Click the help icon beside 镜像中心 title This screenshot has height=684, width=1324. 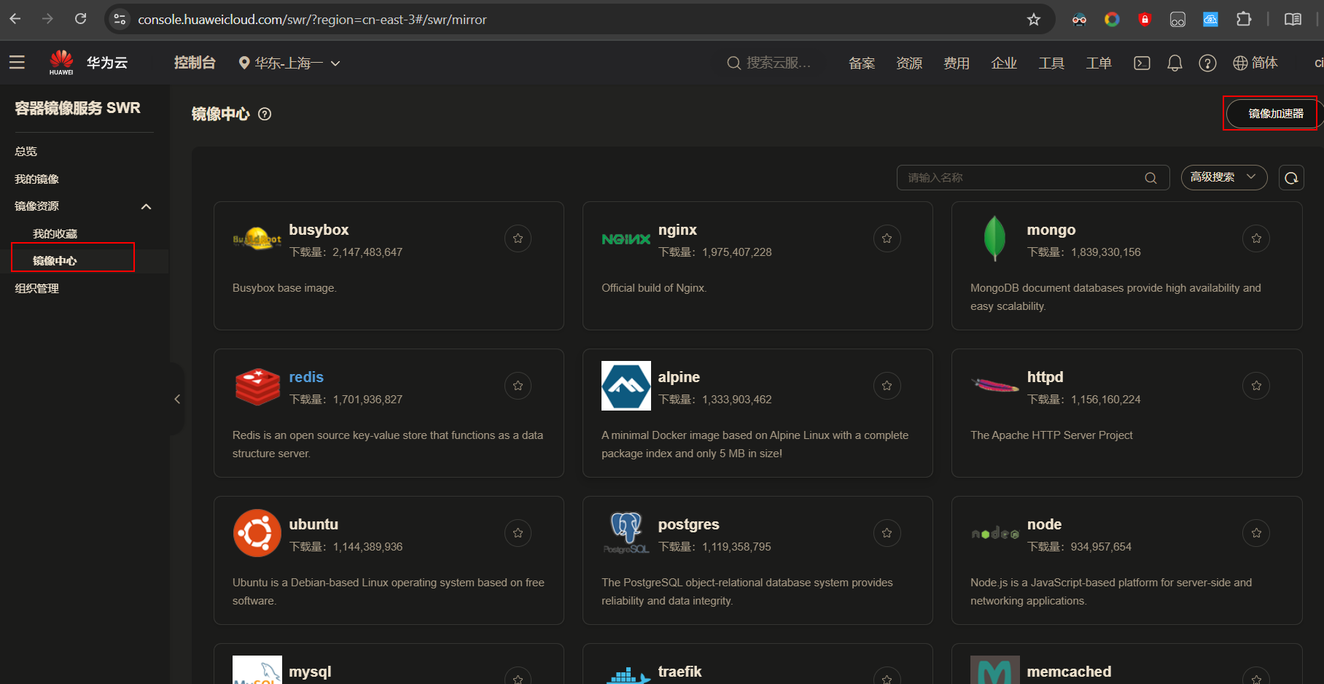[265, 114]
